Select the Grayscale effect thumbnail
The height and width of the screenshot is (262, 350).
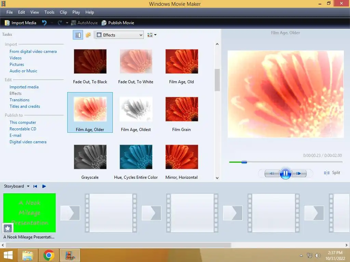[90, 157]
